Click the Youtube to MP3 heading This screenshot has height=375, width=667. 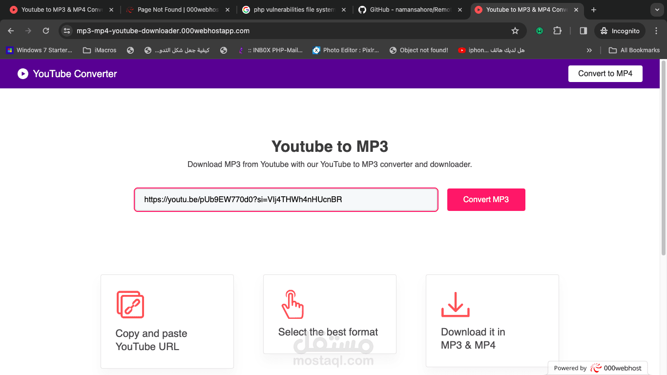tap(330, 146)
